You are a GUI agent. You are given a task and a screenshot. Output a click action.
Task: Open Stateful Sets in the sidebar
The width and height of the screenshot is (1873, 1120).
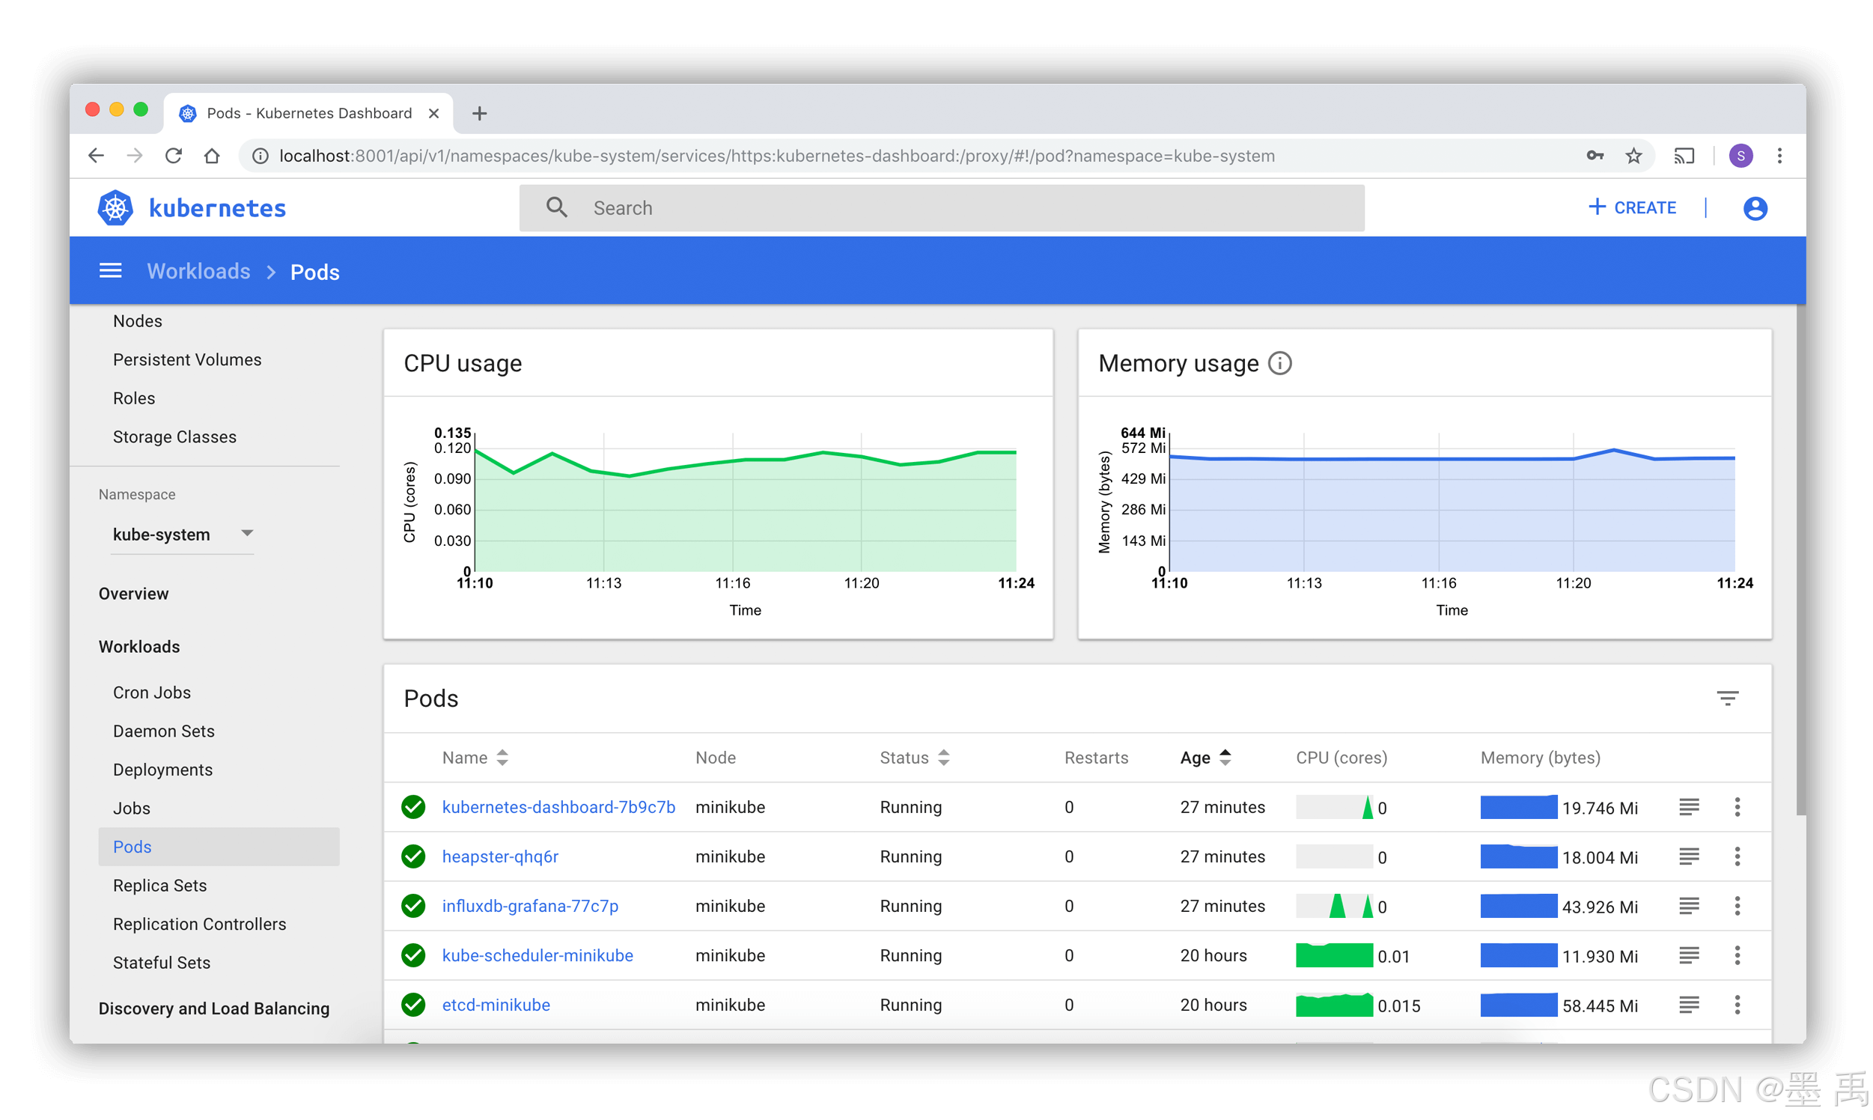coord(162,963)
